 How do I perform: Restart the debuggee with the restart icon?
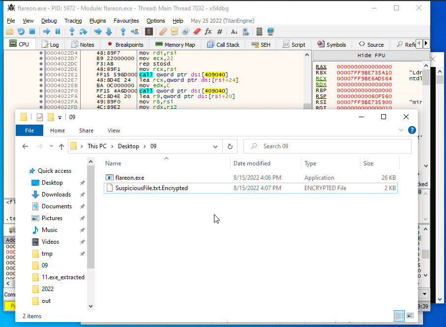coord(21,32)
